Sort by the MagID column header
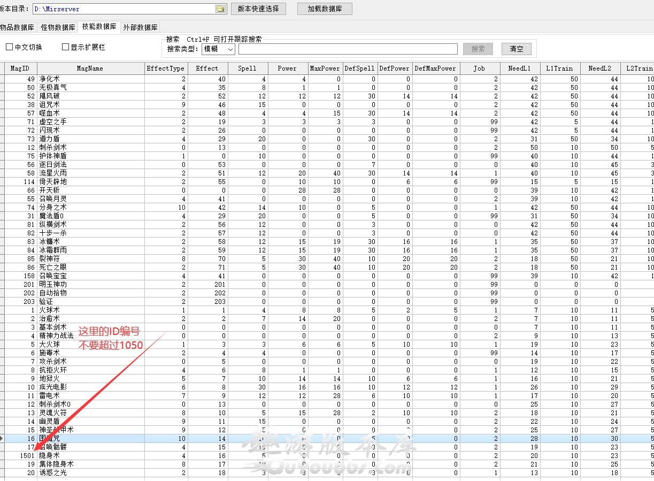The width and height of the screenshot is (654, 481). (20, 68)
